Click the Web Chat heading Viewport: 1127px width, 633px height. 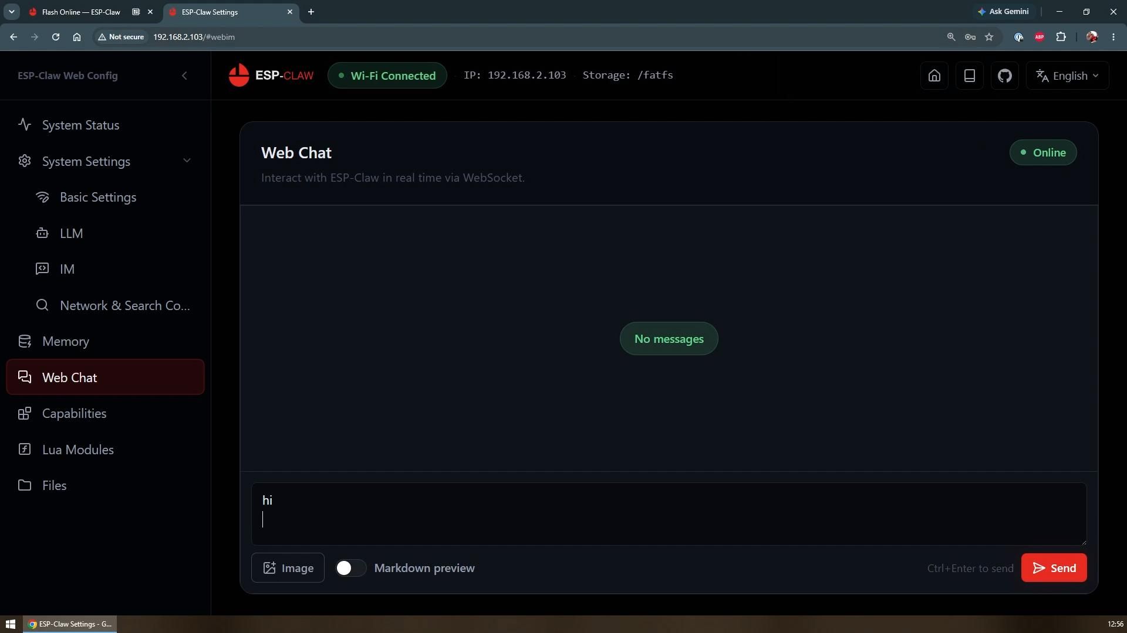pyautogui.click(x=296, y=153)
